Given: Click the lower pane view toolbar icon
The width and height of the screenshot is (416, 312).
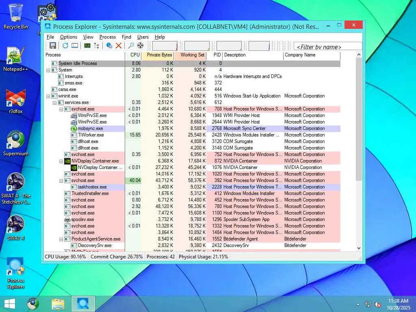Looking at the screenshot, I should (75, 45).
